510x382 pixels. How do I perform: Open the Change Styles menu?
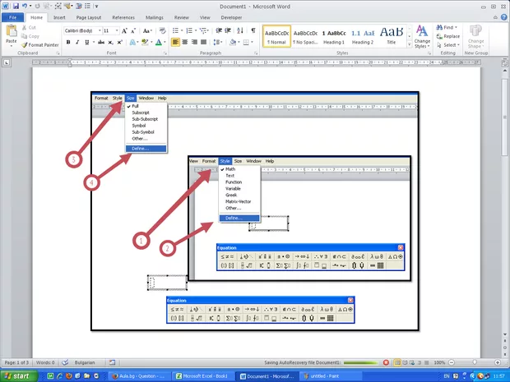click(x=422, y=37)
